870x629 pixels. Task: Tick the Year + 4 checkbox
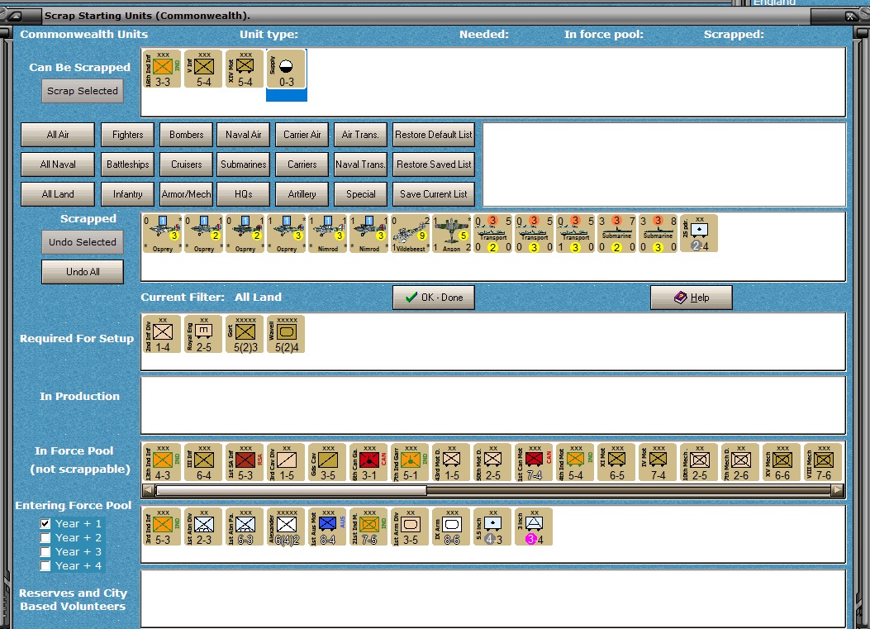[45, 565]
